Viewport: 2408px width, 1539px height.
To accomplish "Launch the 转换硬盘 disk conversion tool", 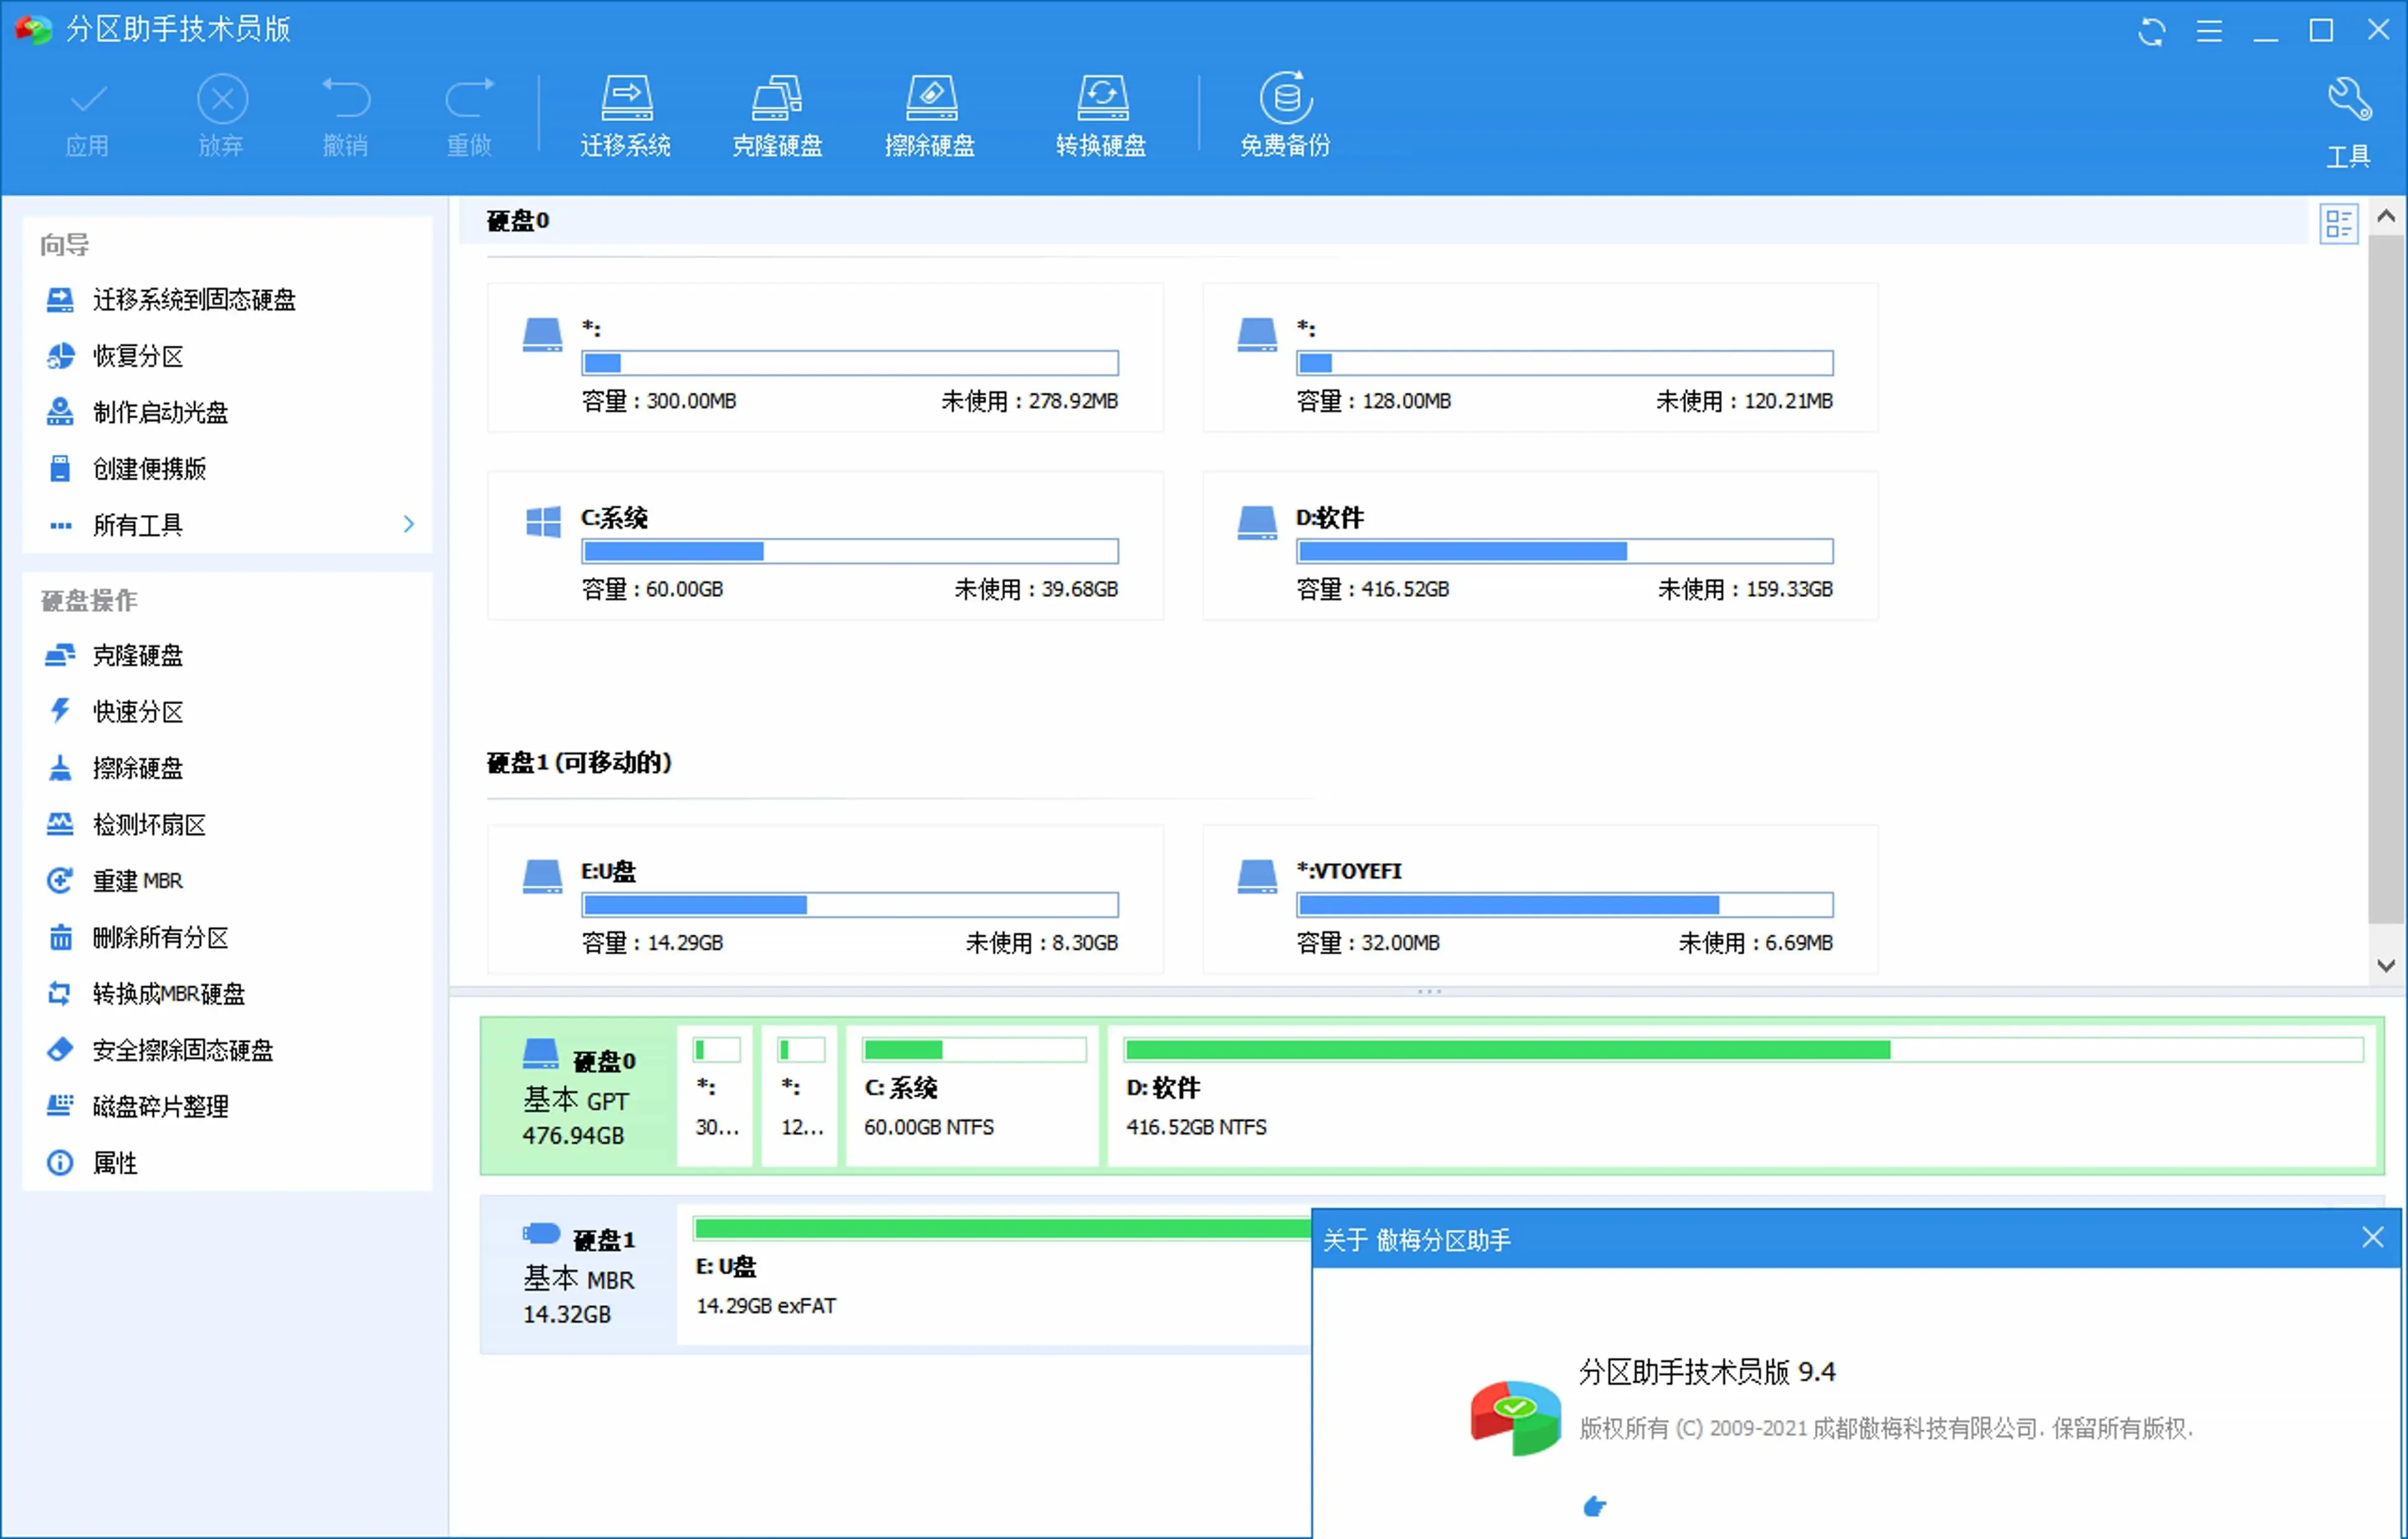I will point(1100,114).
